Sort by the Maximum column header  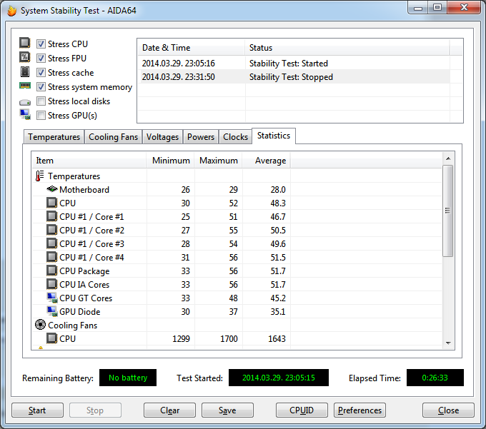[x=218, y=161]
